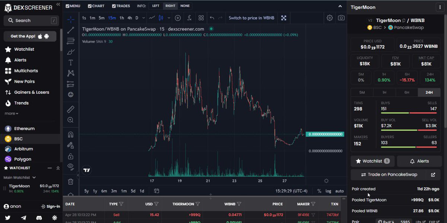Open Twitter link in sidebar footer
The image size is (447, 223).
coord(8,217)
